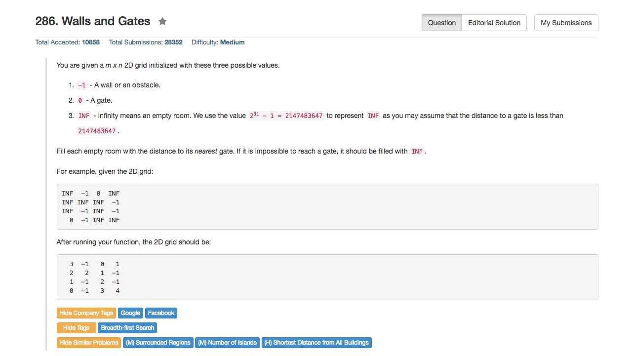Click inside the expected output grid block

327,277
